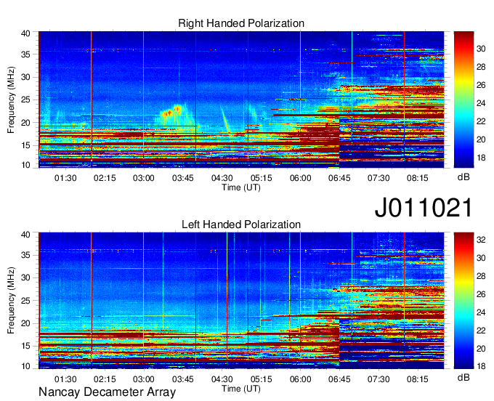Click the 26 dB tick on the Right Handed colorbar
This screenshot has height=401, width=494.
click(x=481, y=85)
